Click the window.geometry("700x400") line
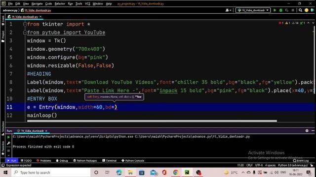Screen dimensions: 316x177 point(66,49)
